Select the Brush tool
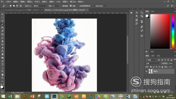 pyautogui.click(x=2, y=38)
